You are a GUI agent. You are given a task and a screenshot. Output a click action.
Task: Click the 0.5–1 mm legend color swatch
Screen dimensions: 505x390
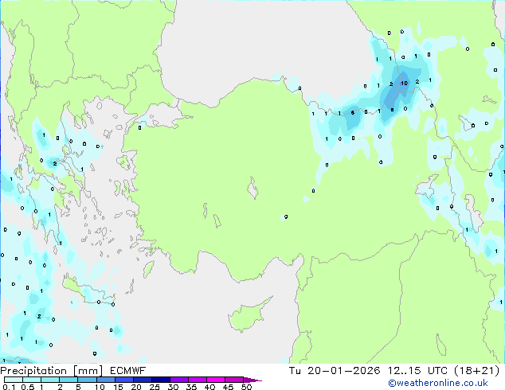pos(32,380)
